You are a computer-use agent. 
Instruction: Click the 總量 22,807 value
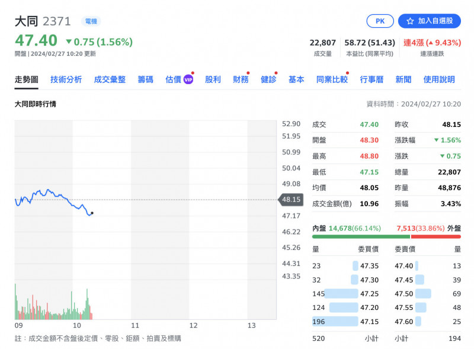[x=449, y=172]
